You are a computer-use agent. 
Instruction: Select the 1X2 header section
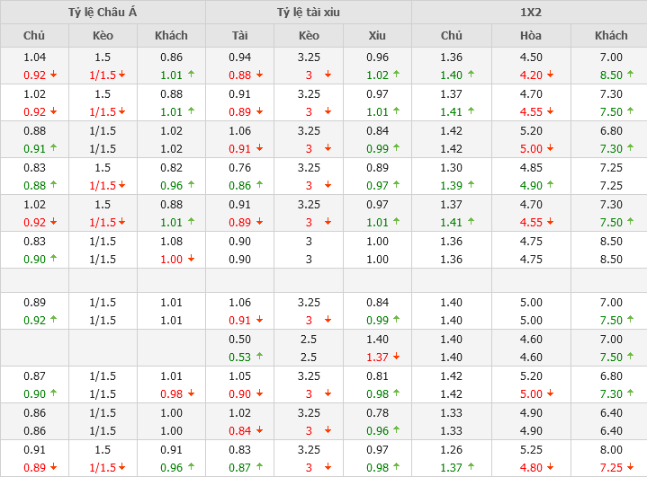(x=529, y=13)
